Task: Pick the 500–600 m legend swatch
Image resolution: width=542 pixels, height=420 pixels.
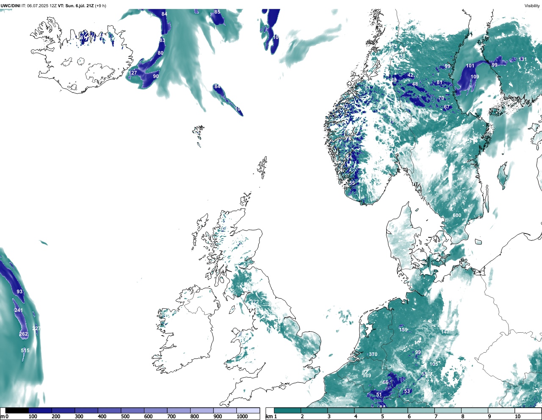Action: click(133, 410)
